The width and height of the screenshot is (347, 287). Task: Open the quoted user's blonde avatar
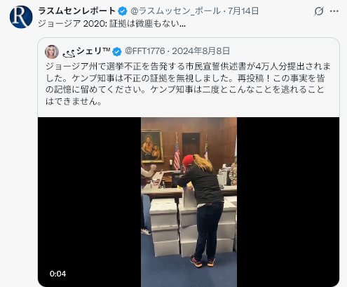pos(52,52)
